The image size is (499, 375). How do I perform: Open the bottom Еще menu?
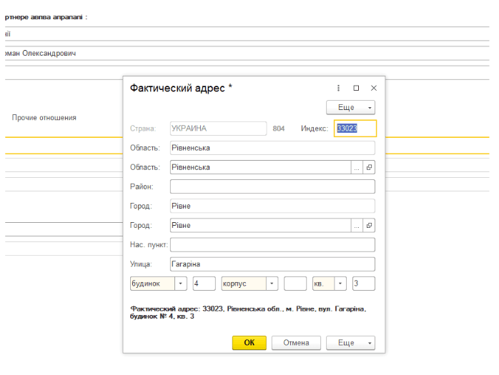(x=350, y=343)
